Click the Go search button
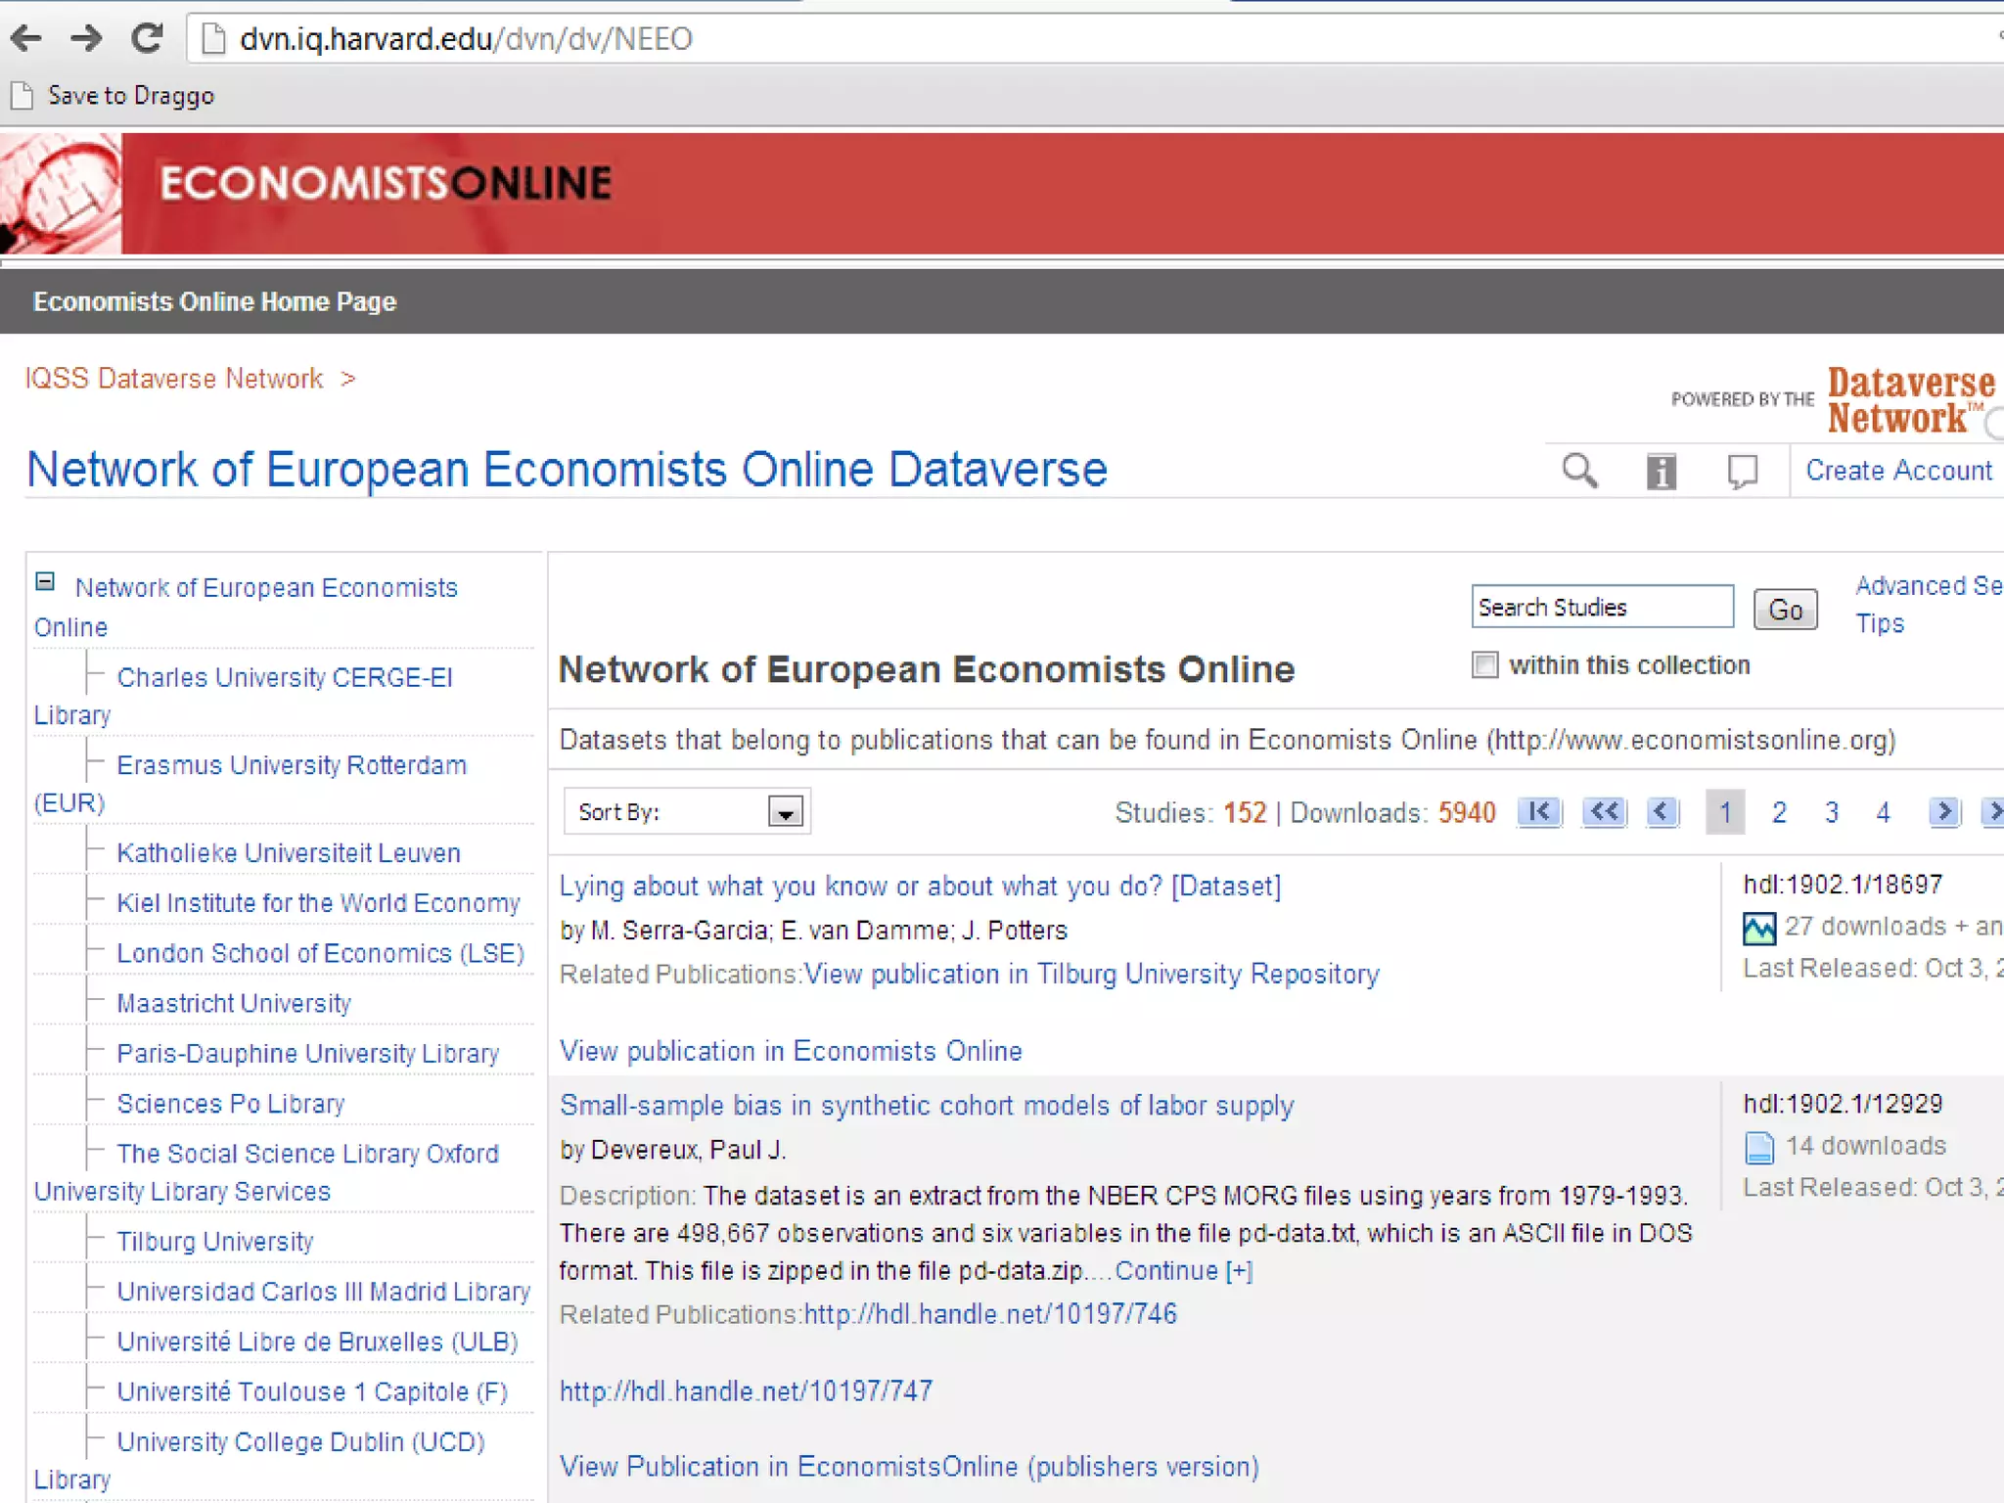The image size is (2004, 1503). point(1785,610)
